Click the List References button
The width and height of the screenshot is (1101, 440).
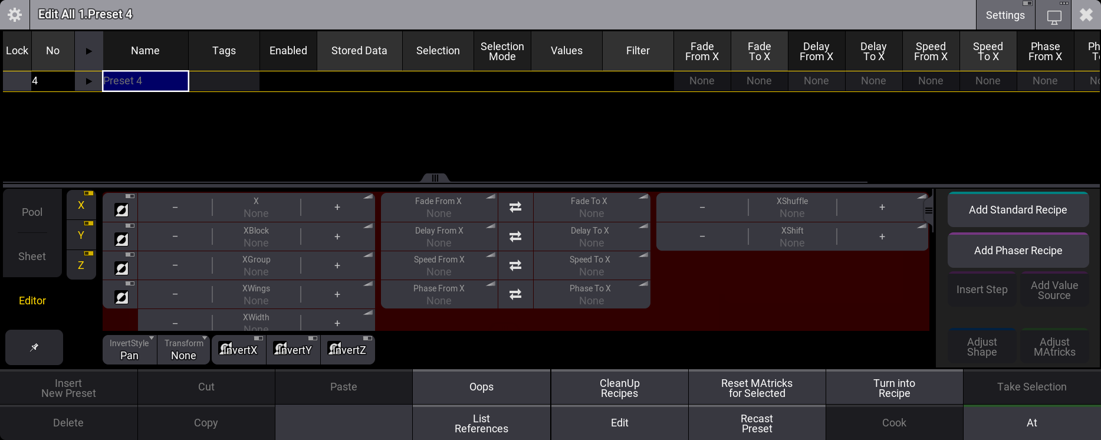tap(481, 423)
